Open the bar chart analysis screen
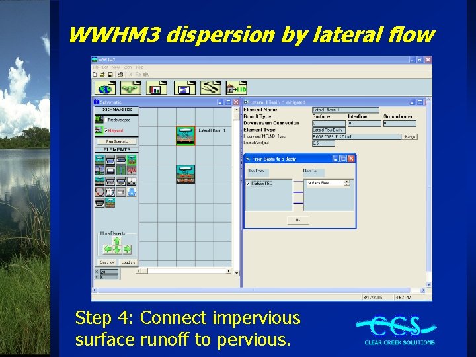Viewport: 476px width, 357px height. click(x=157, y=88)
